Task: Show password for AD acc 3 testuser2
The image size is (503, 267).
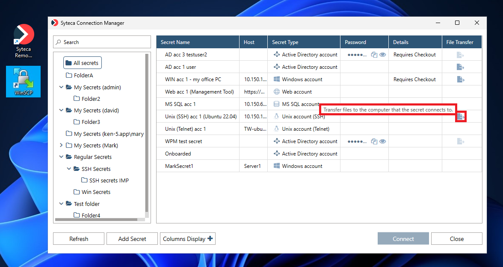Action: click(383, 55)
